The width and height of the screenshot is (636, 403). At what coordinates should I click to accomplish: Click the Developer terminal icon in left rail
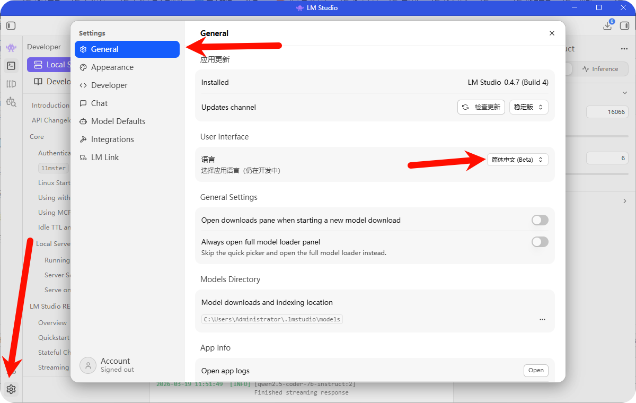[11, 66]
